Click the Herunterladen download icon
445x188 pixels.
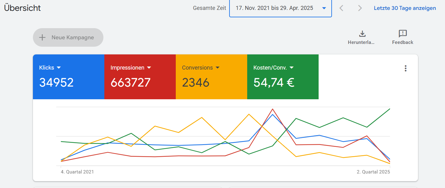pyautogui.click(x=362, y=34)
